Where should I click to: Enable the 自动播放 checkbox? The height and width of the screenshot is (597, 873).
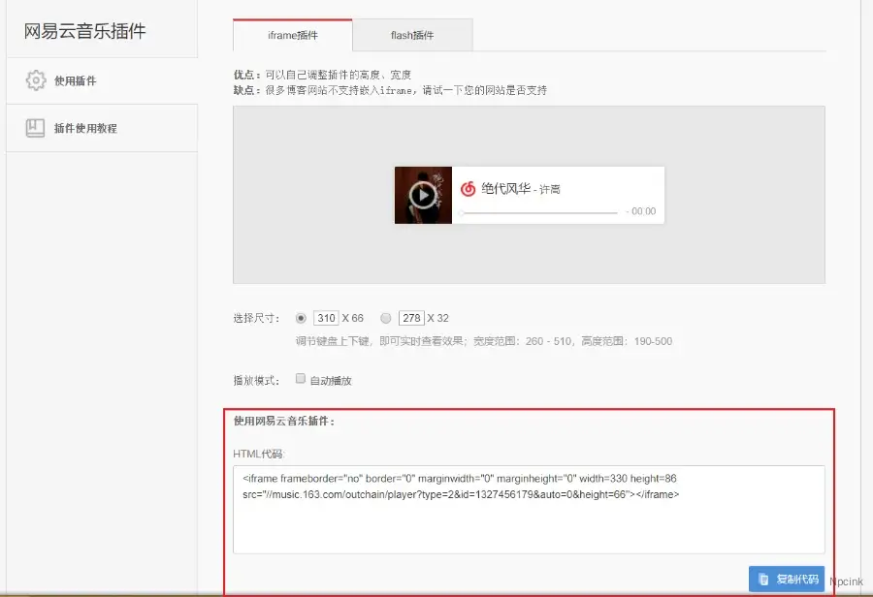pyautogui.click(x=300, y=378)
